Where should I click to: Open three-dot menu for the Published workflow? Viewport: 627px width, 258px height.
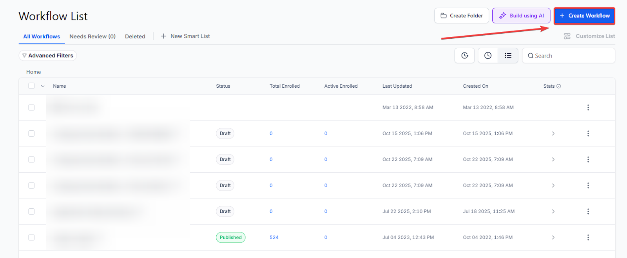[588, 237]
